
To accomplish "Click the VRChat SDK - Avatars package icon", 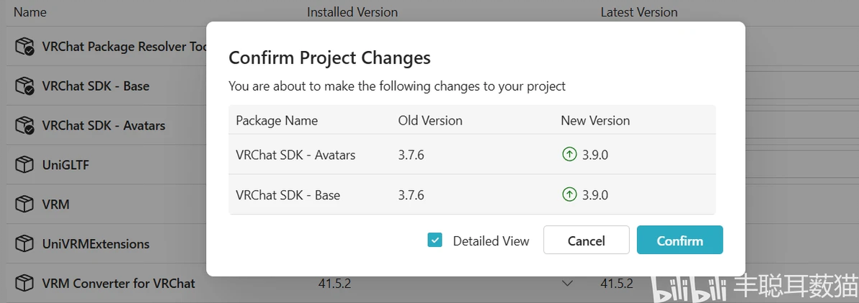I will click(x=25, y=125).
